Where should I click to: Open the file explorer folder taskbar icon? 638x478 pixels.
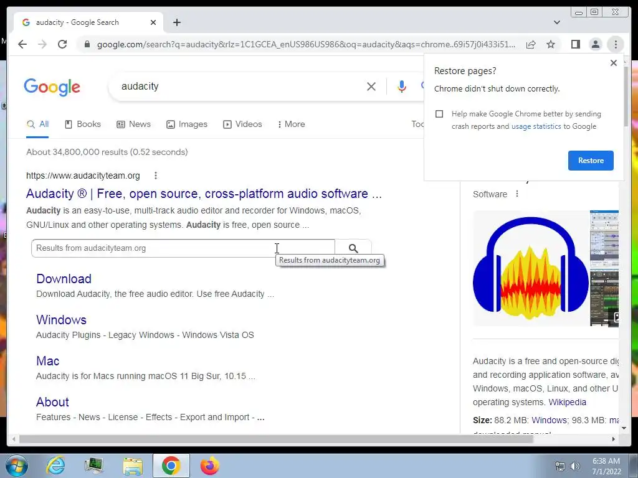(x=133, y=466)
